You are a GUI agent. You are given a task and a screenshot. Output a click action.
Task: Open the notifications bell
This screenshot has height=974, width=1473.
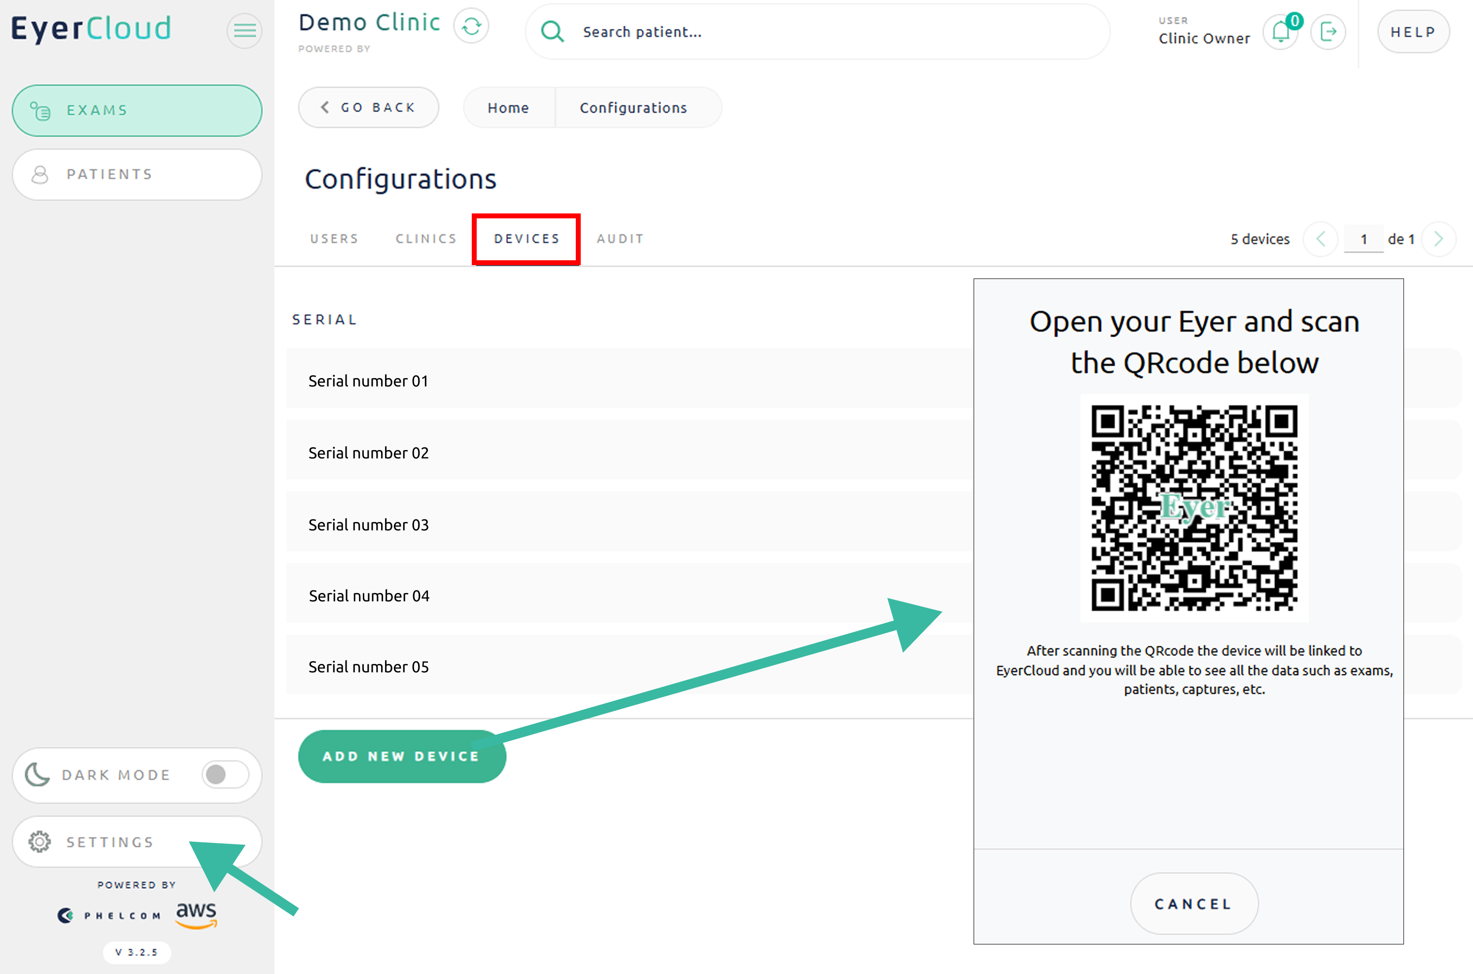(x=1281, y=31)
